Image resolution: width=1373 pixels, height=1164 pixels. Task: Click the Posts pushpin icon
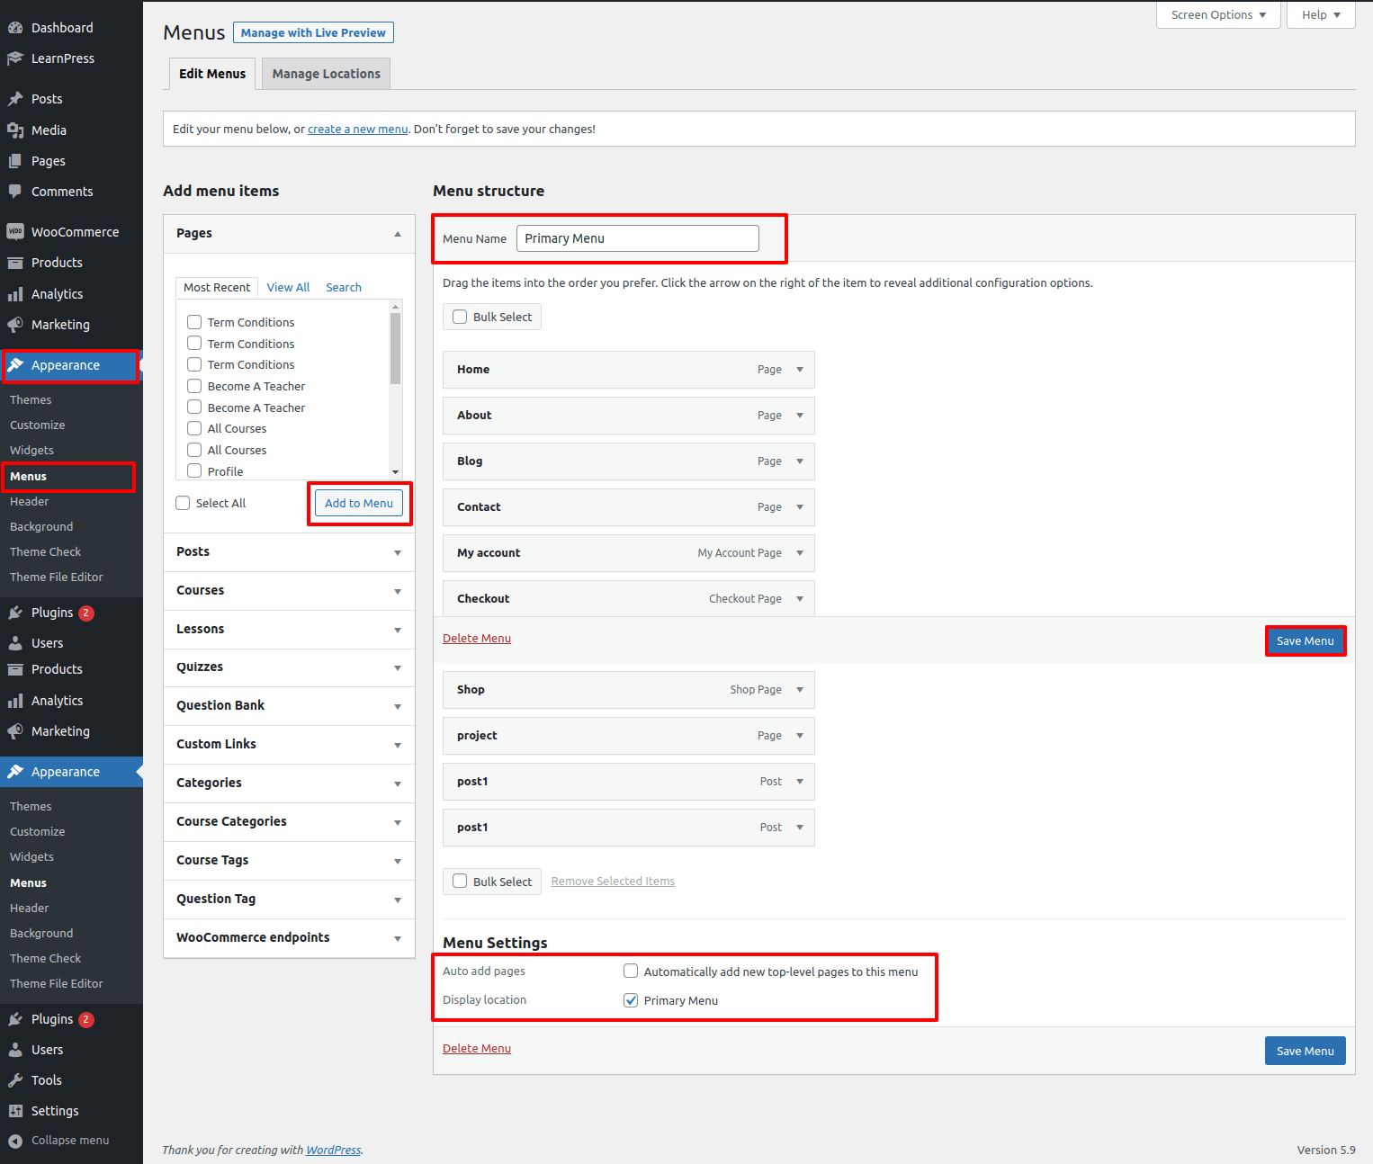point(15,99)
